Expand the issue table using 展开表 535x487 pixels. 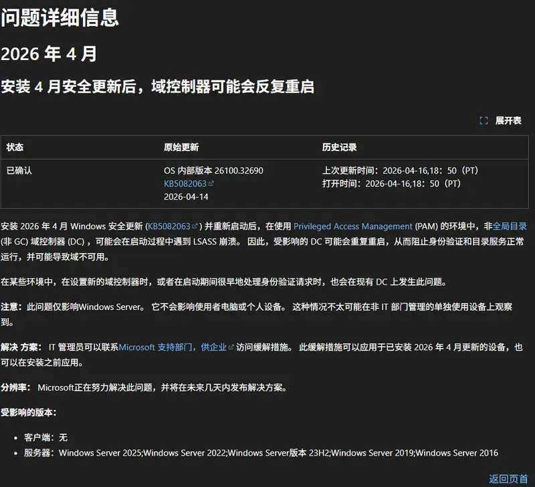tap(510, 121)
